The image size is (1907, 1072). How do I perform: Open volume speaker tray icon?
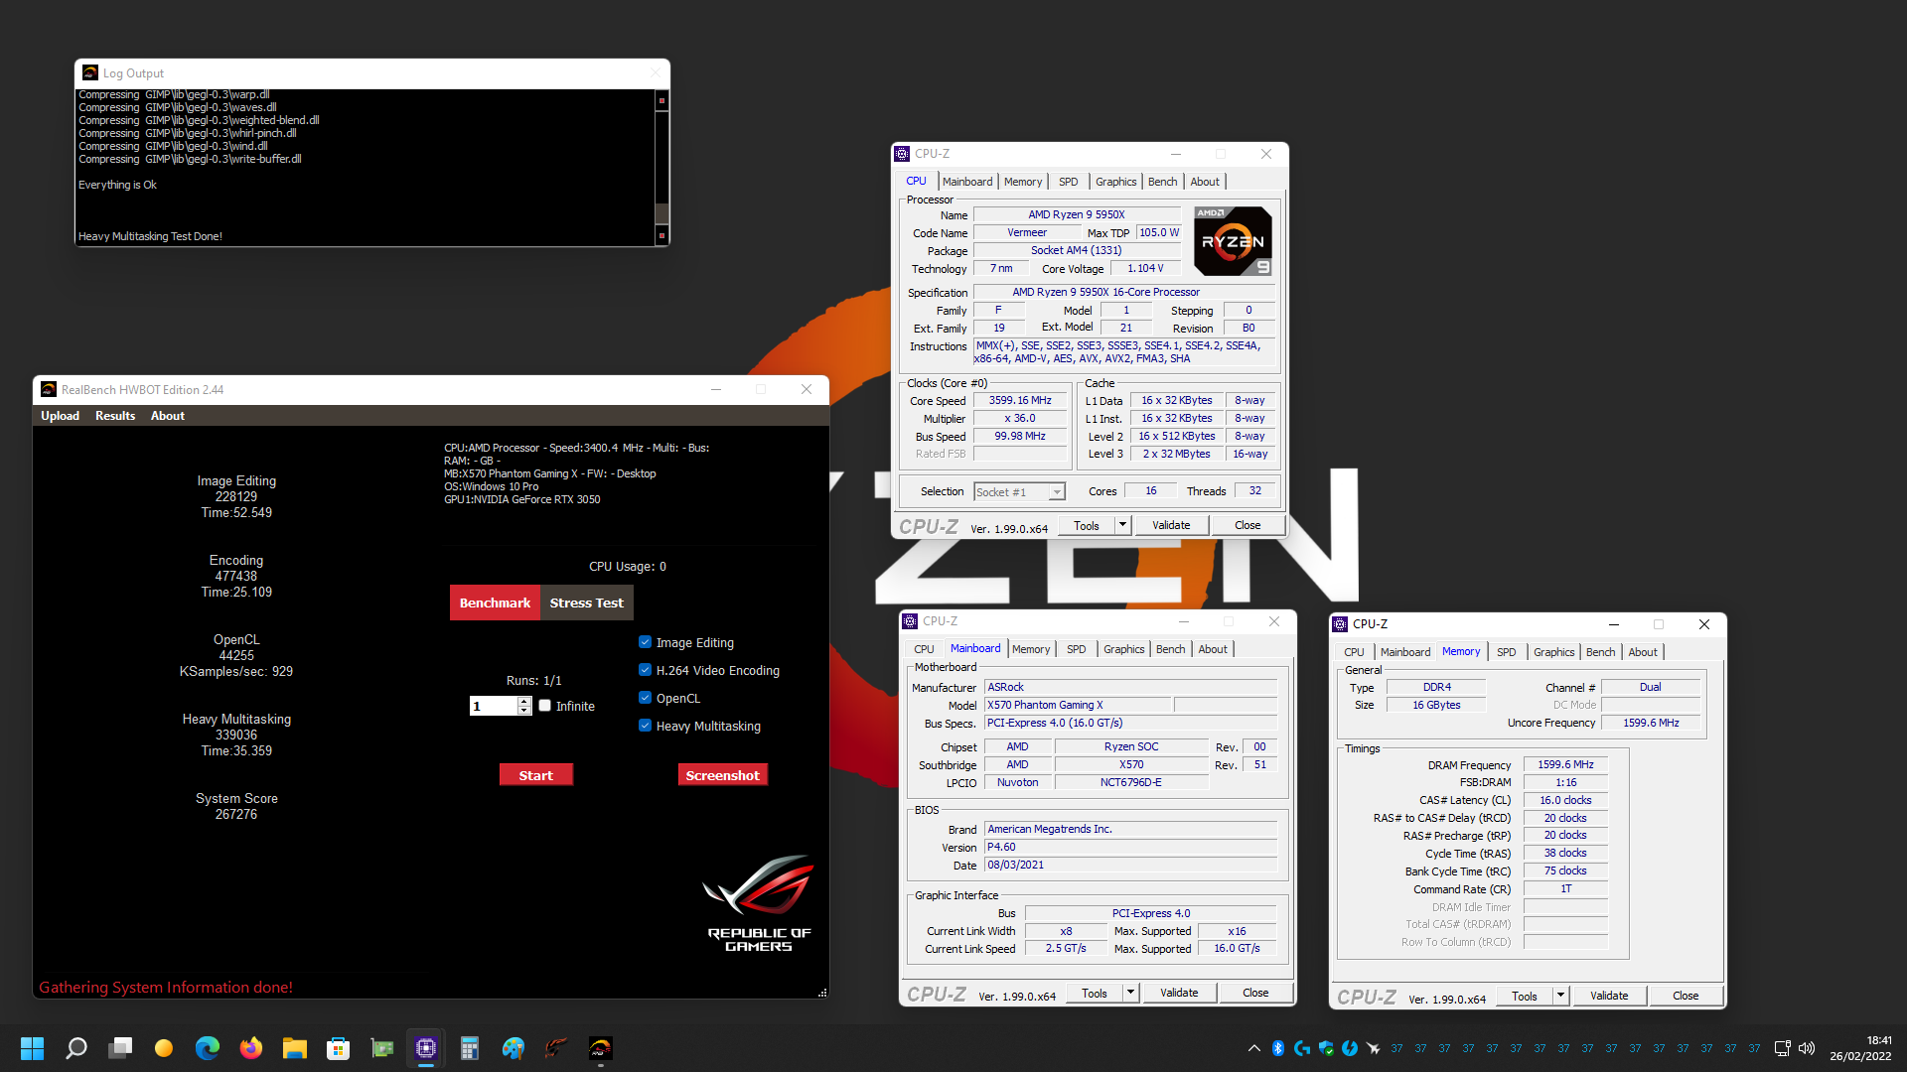point(1807,1048)
